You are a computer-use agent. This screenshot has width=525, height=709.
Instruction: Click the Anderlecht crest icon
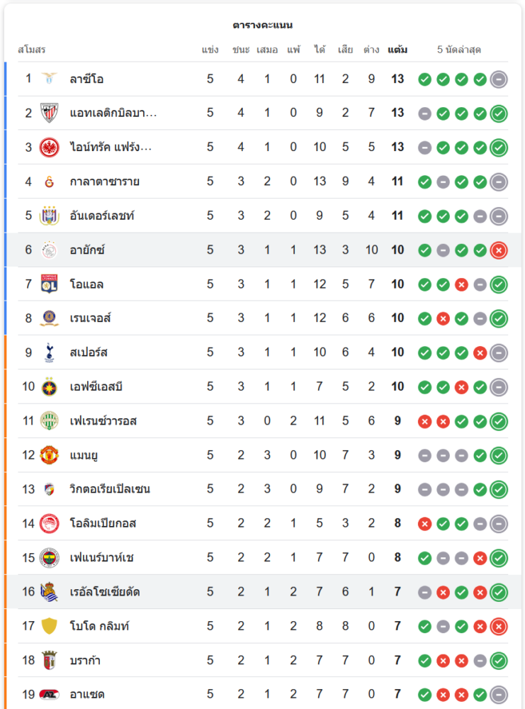click(49, 216)
